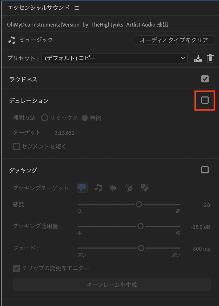Click the ダッキング適用量 slider handle
The image size is (219, 306).
pos(140,226)
